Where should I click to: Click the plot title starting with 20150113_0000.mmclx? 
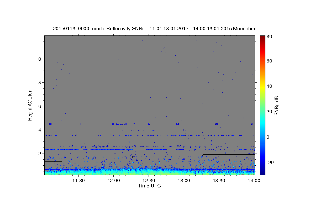coord(155,29)
